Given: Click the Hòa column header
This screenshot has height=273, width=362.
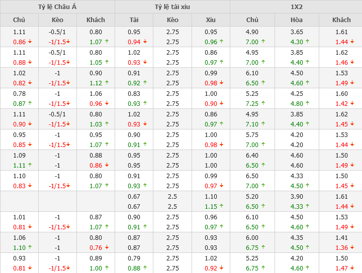Looking at the screenshot, I should point(297,20).
